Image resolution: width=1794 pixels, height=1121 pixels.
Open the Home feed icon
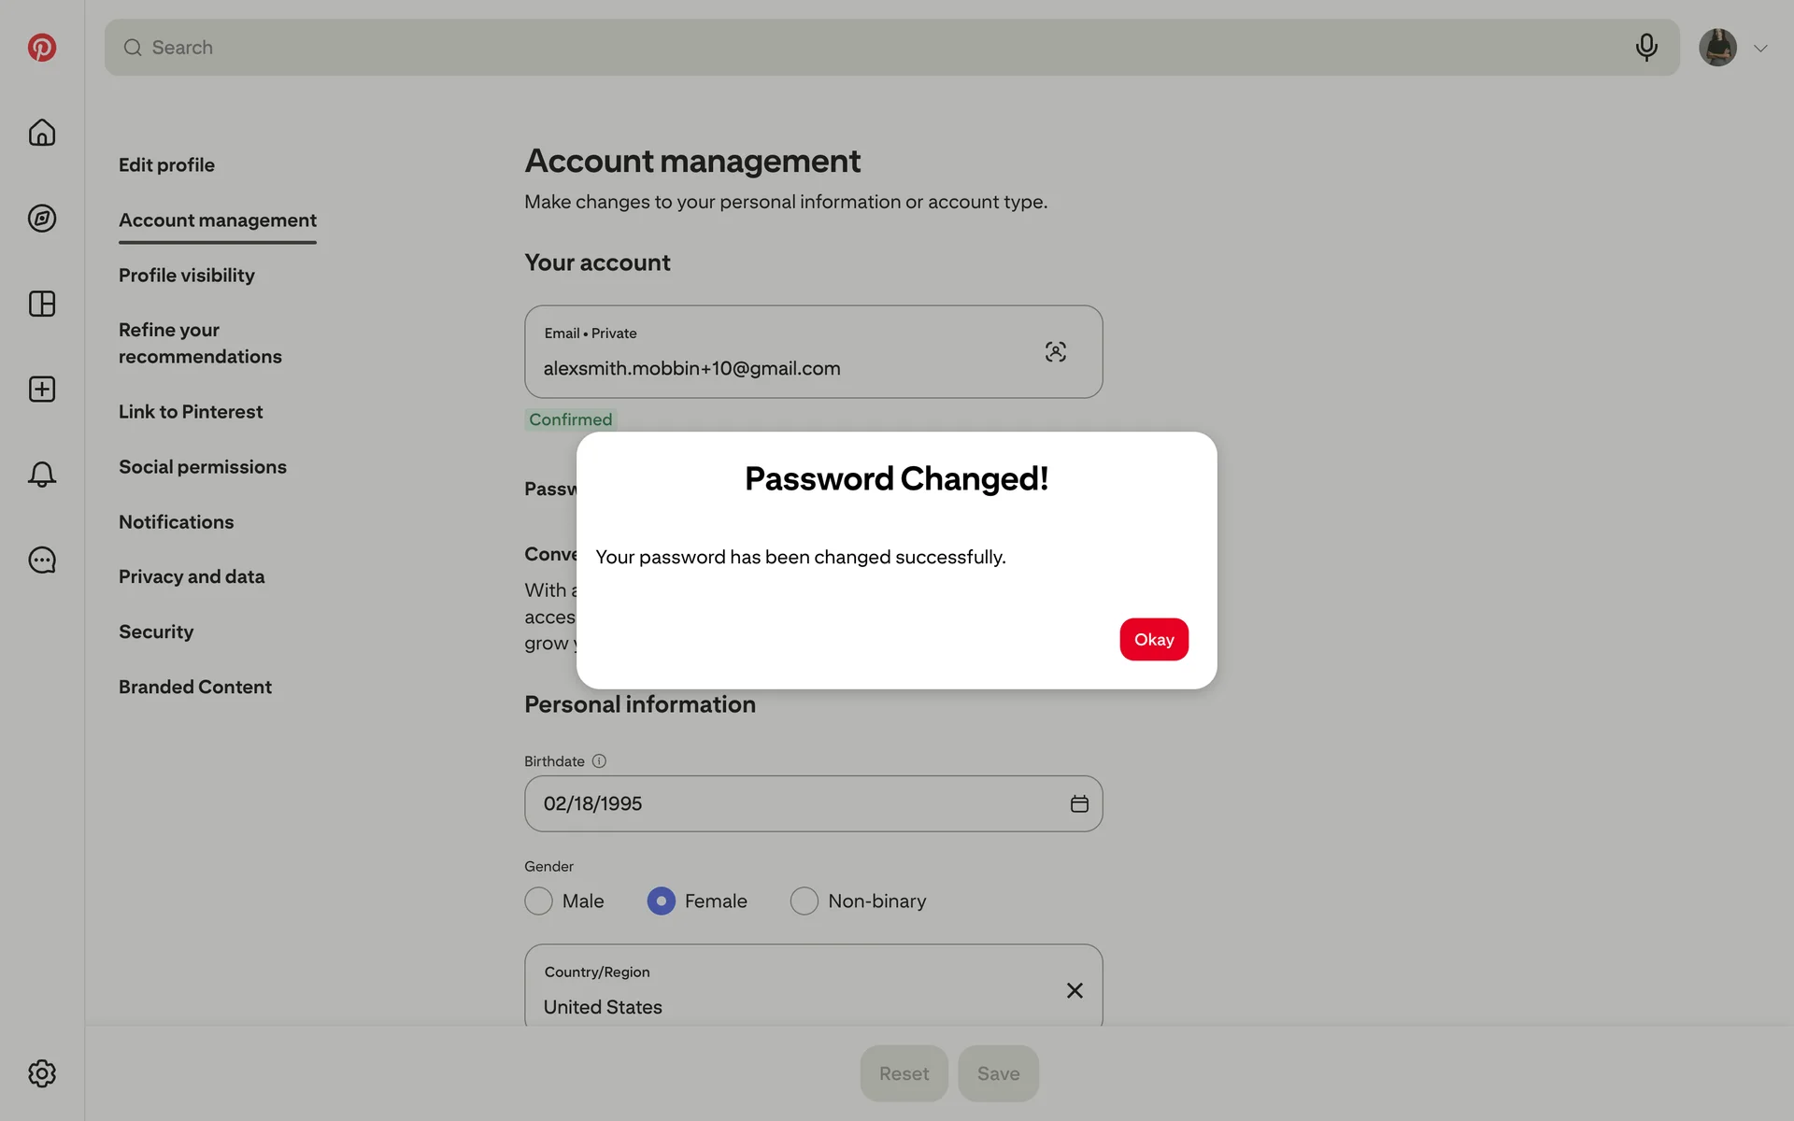pos(41,133)
